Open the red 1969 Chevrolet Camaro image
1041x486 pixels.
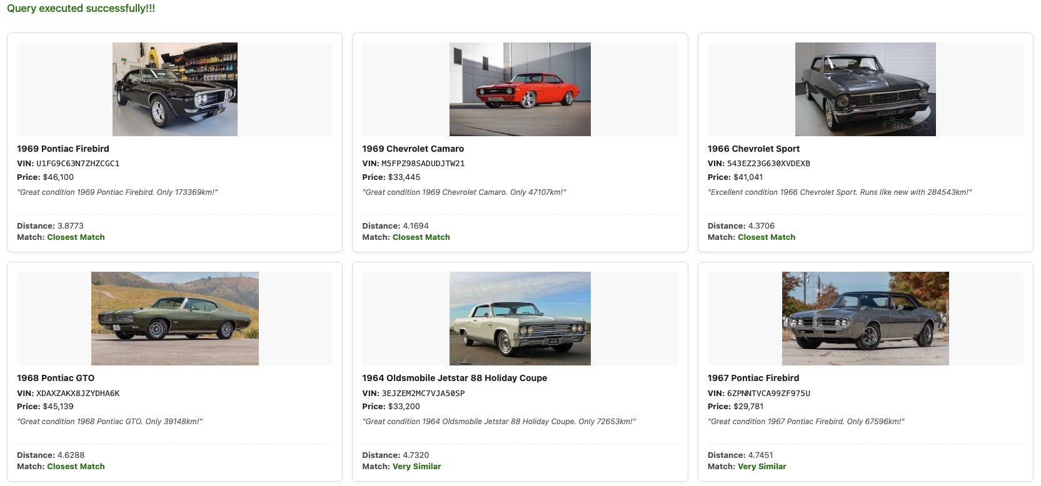click(x=520, y=89)
